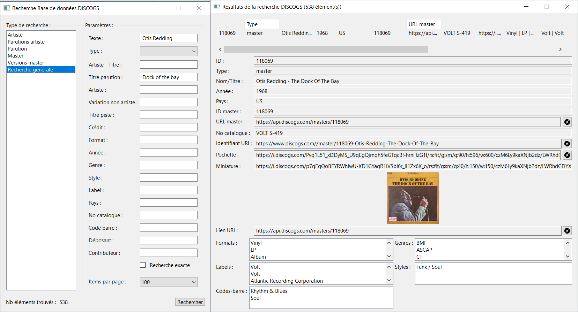Open the Lien URL link icon
578x312 pixels.
[567, 231]
